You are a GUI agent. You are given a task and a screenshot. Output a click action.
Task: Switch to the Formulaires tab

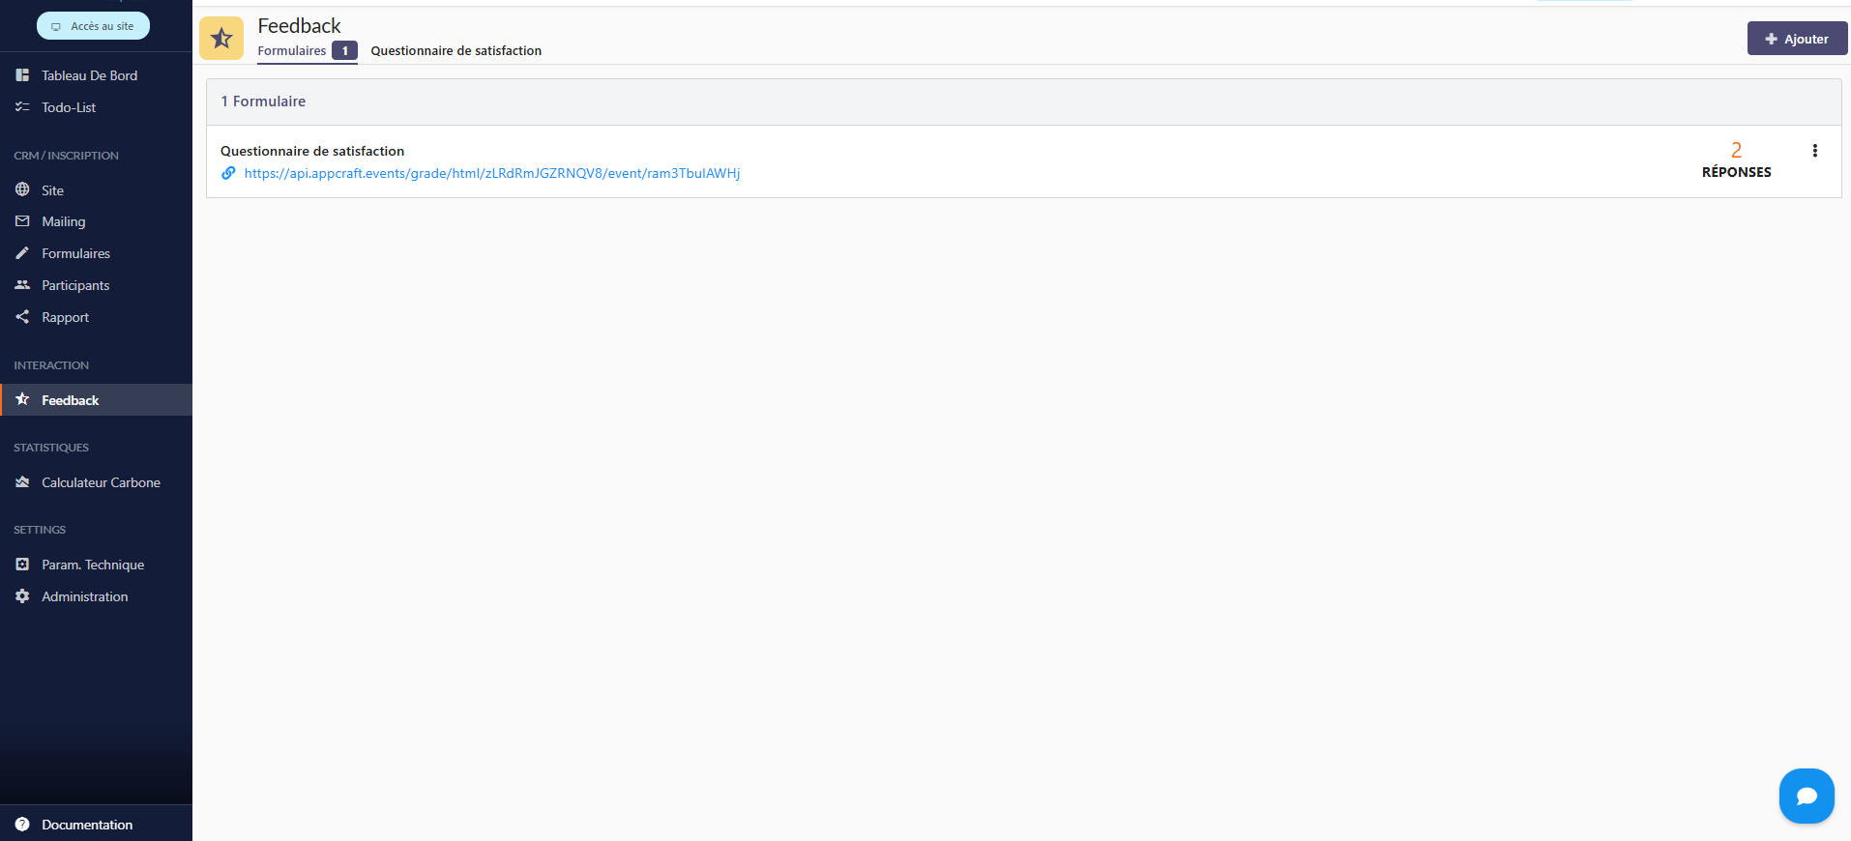click(292, 51)
